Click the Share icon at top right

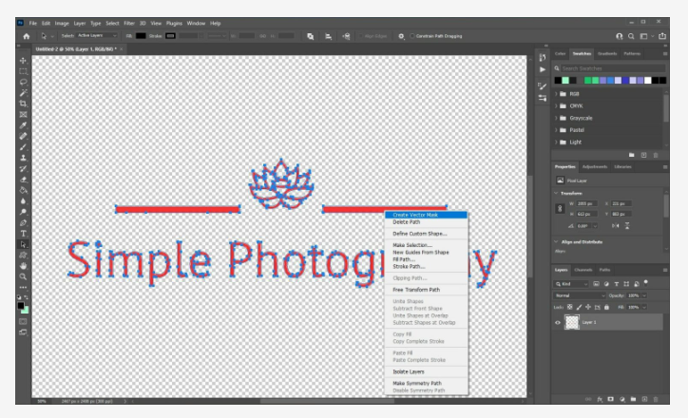(x=662, y=36)
